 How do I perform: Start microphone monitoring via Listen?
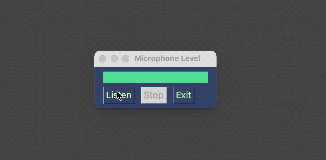pyautogui.click(x=119, y=95)
